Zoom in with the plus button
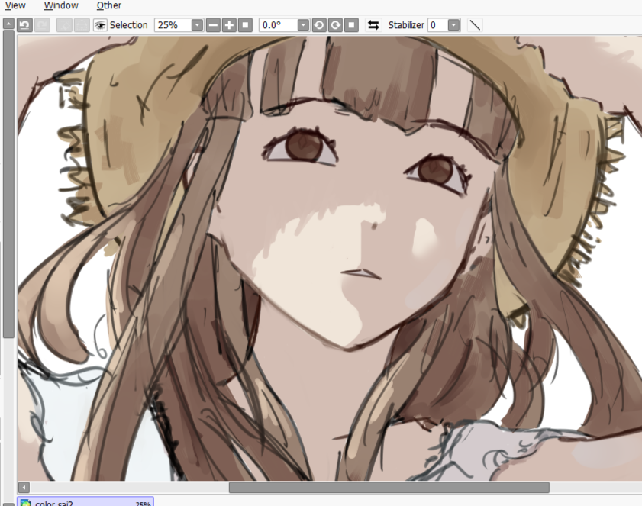 (229, 25)
